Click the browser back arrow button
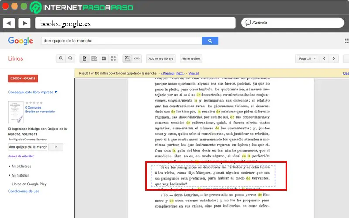The width and height of the screenshot is (349, 218). coord(9,23)
